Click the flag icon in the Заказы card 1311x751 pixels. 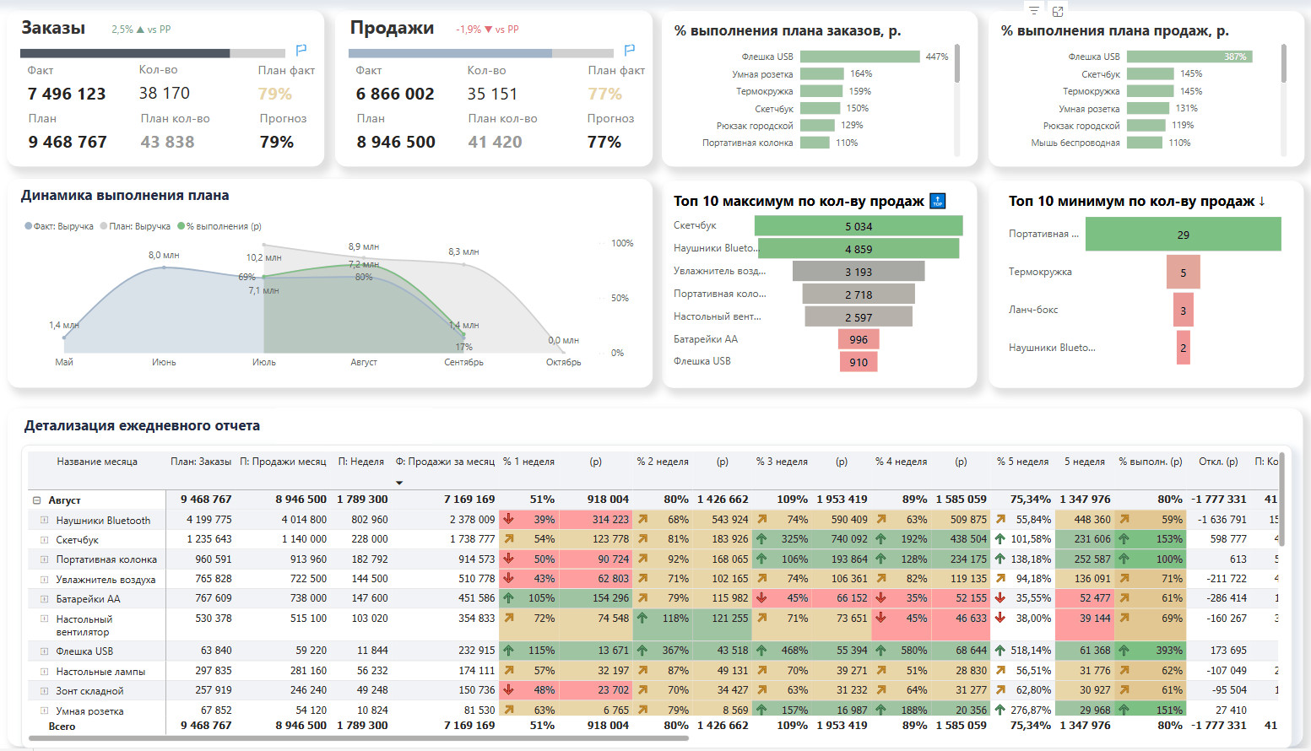301,50
